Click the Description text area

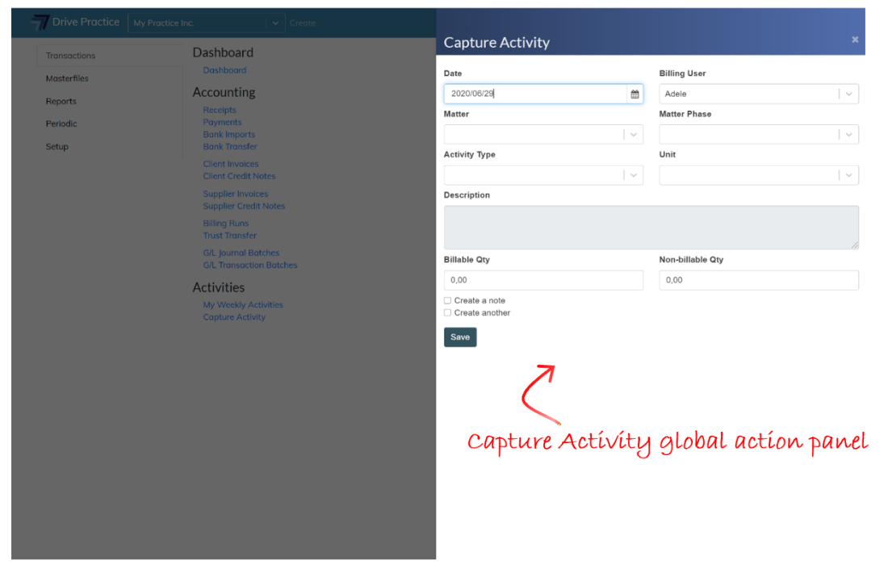[x=651, y=227]
